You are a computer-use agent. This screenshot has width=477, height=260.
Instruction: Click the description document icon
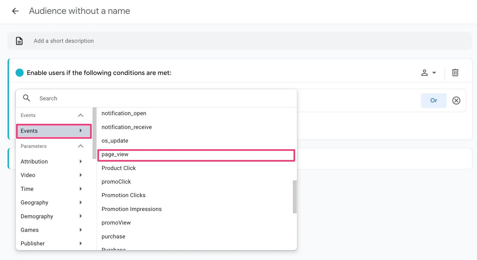(x=19, y=41)
